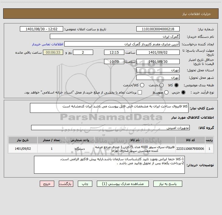This screenshot has width=222, height=215.
Task: Click the پاسخ به نیاز button
Action: 168,184
